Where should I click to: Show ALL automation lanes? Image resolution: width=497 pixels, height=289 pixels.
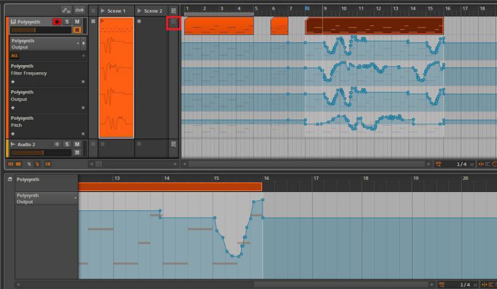(14, 56)
